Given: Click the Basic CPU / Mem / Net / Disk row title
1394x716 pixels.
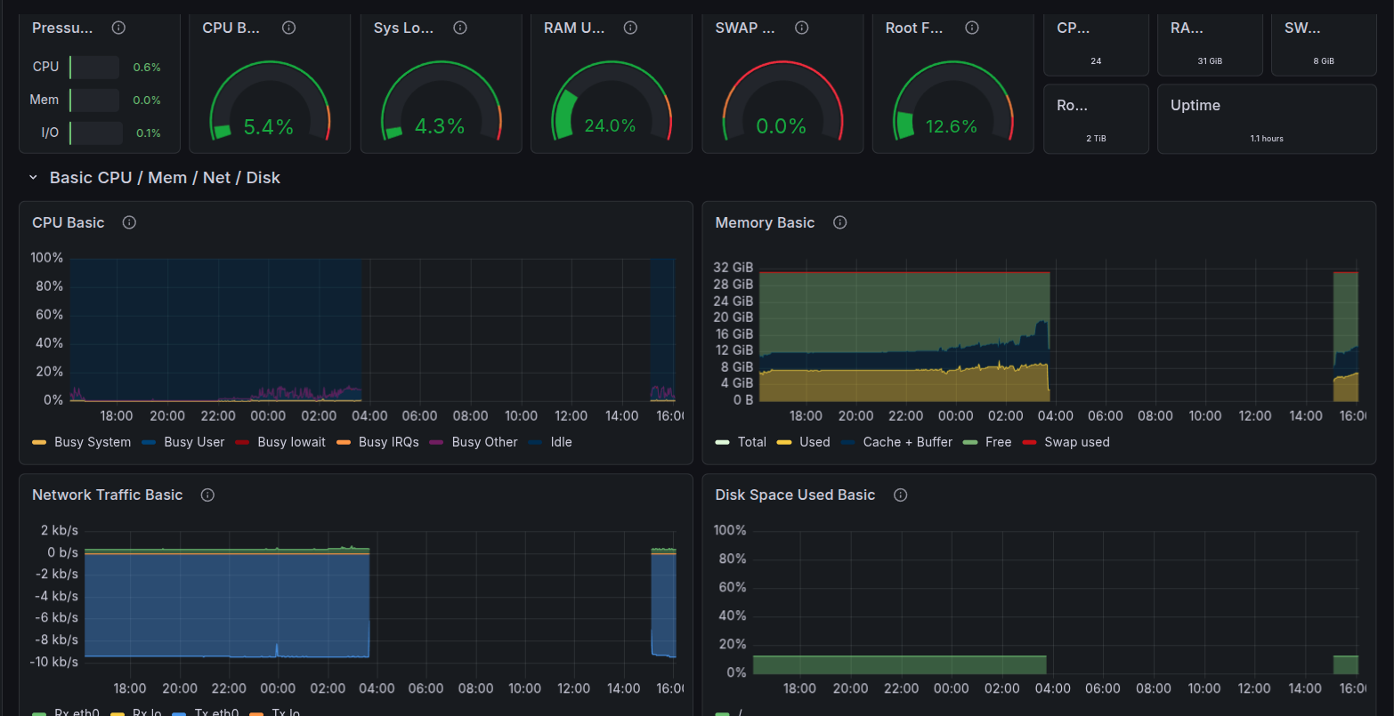Looking at the screenshot, I should pyautogui.click(x=165, y=178).
